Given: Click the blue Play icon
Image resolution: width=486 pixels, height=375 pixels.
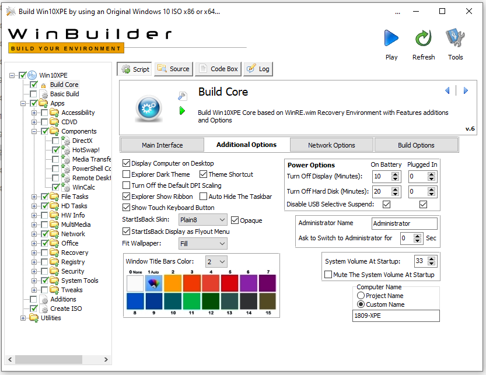Looking at the screenshot, I should click(391, 38).
